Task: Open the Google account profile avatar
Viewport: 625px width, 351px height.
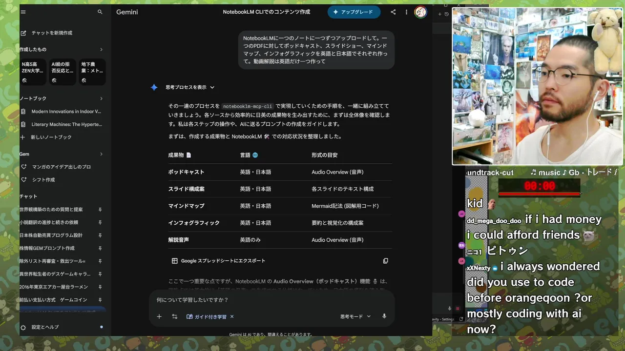Action: point(420,12)
